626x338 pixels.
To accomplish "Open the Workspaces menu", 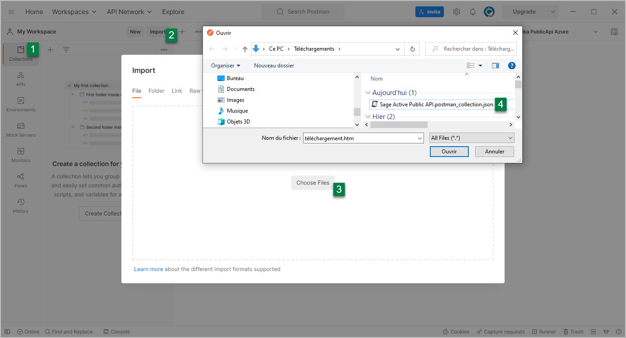I will click(x=74, y=12).
